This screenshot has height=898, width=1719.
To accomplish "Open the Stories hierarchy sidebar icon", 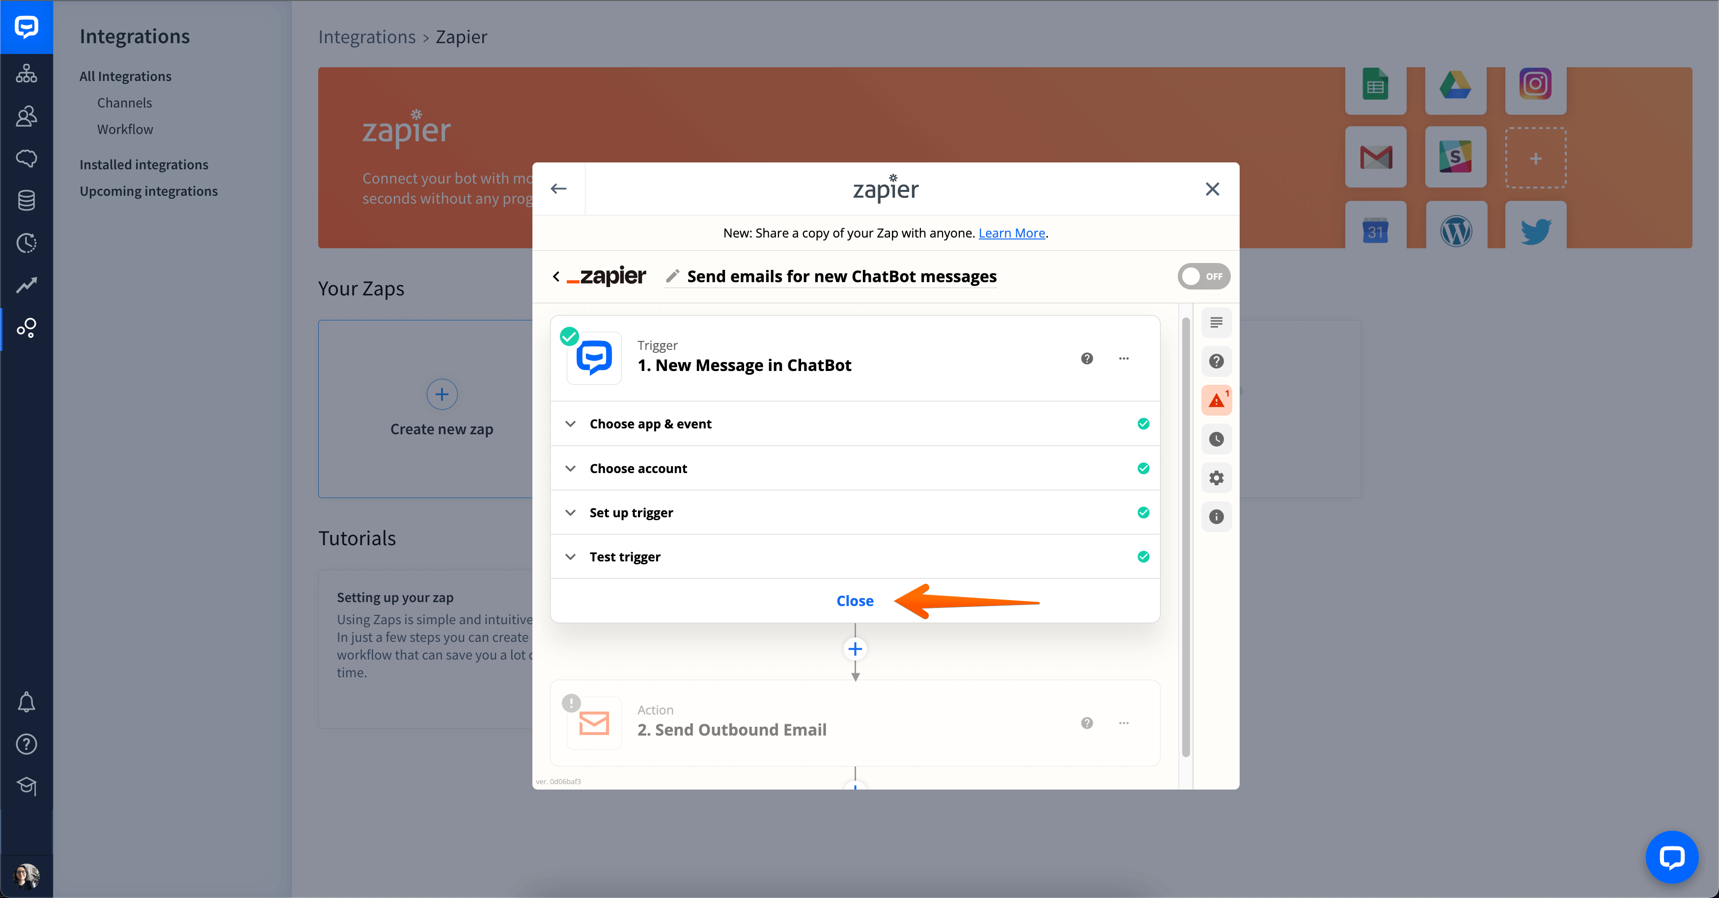I will click(x=26, y=73).
